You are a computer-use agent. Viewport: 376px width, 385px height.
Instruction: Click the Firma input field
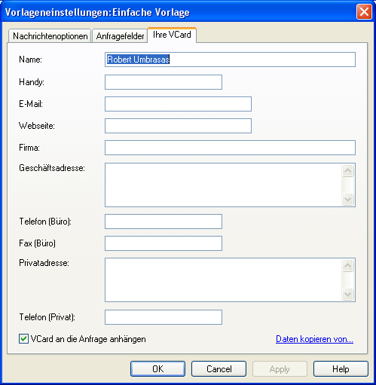click(x=230, y=148)
